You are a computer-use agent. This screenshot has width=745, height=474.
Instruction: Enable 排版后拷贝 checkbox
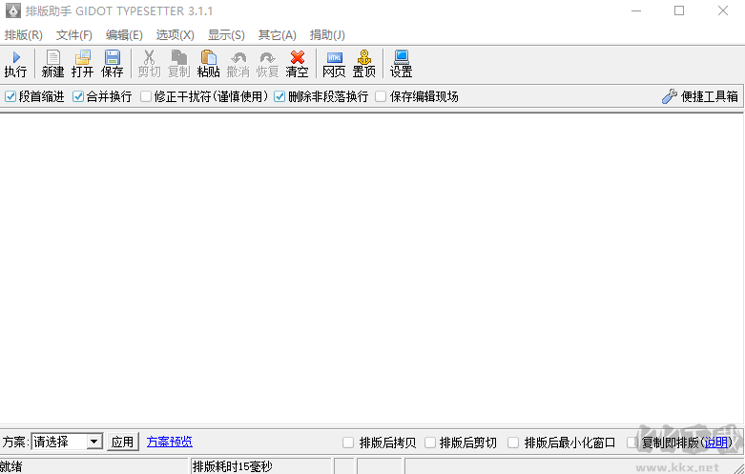(x=348, y=443)
